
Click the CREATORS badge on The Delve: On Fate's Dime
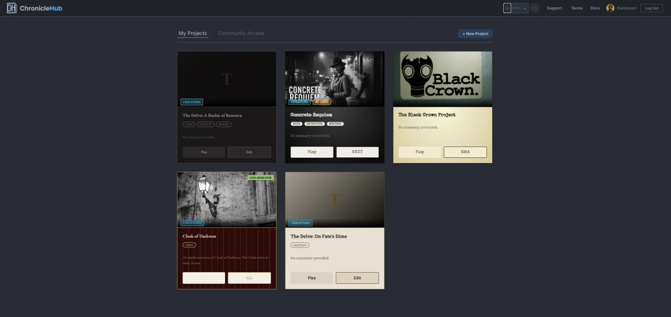300,223
